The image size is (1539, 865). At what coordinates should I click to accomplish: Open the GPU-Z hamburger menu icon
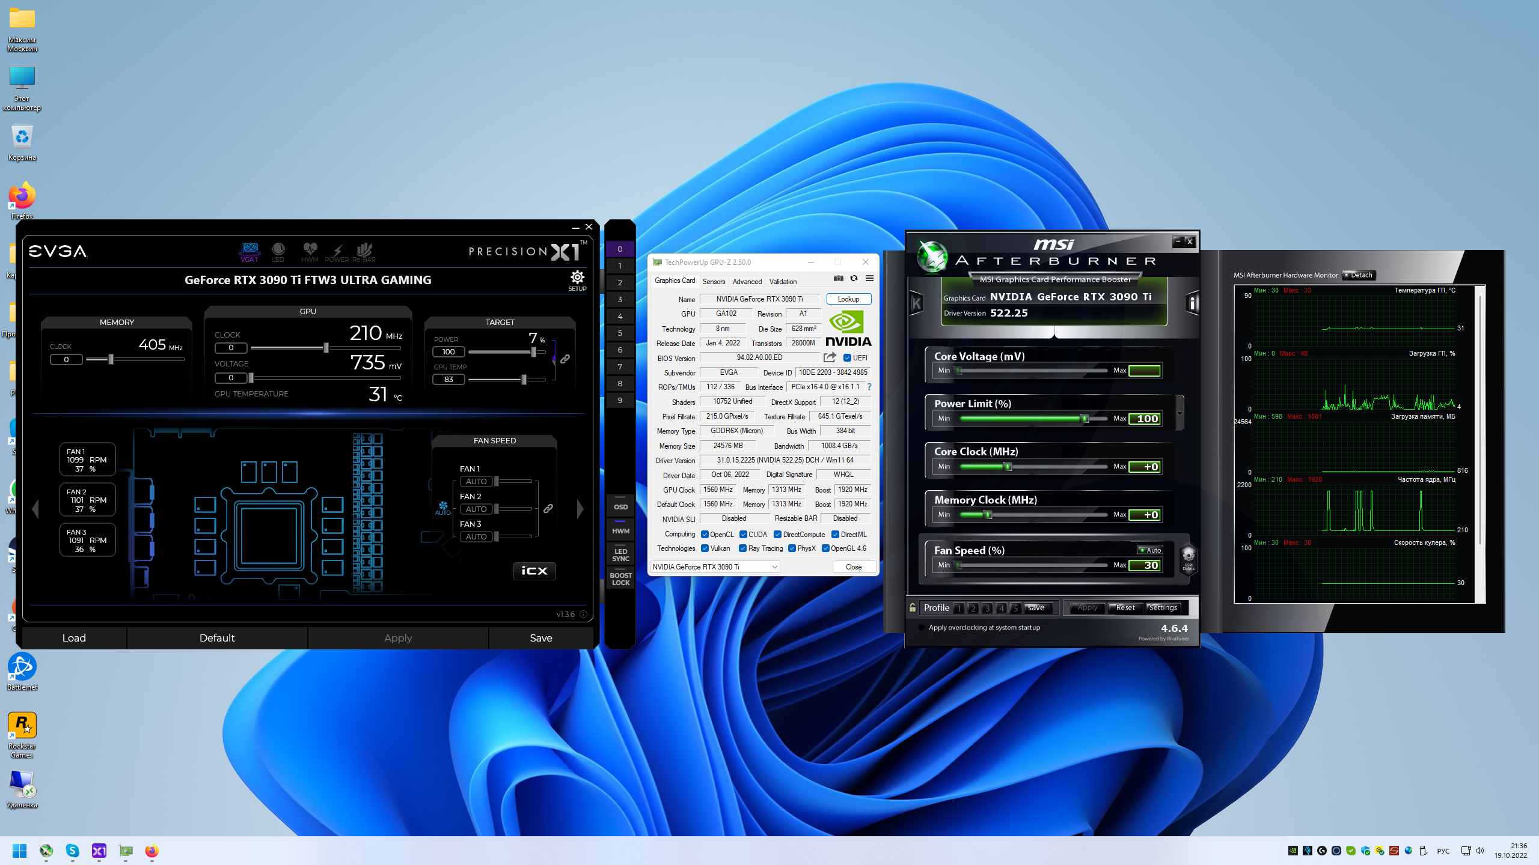[x=869, y=278]
